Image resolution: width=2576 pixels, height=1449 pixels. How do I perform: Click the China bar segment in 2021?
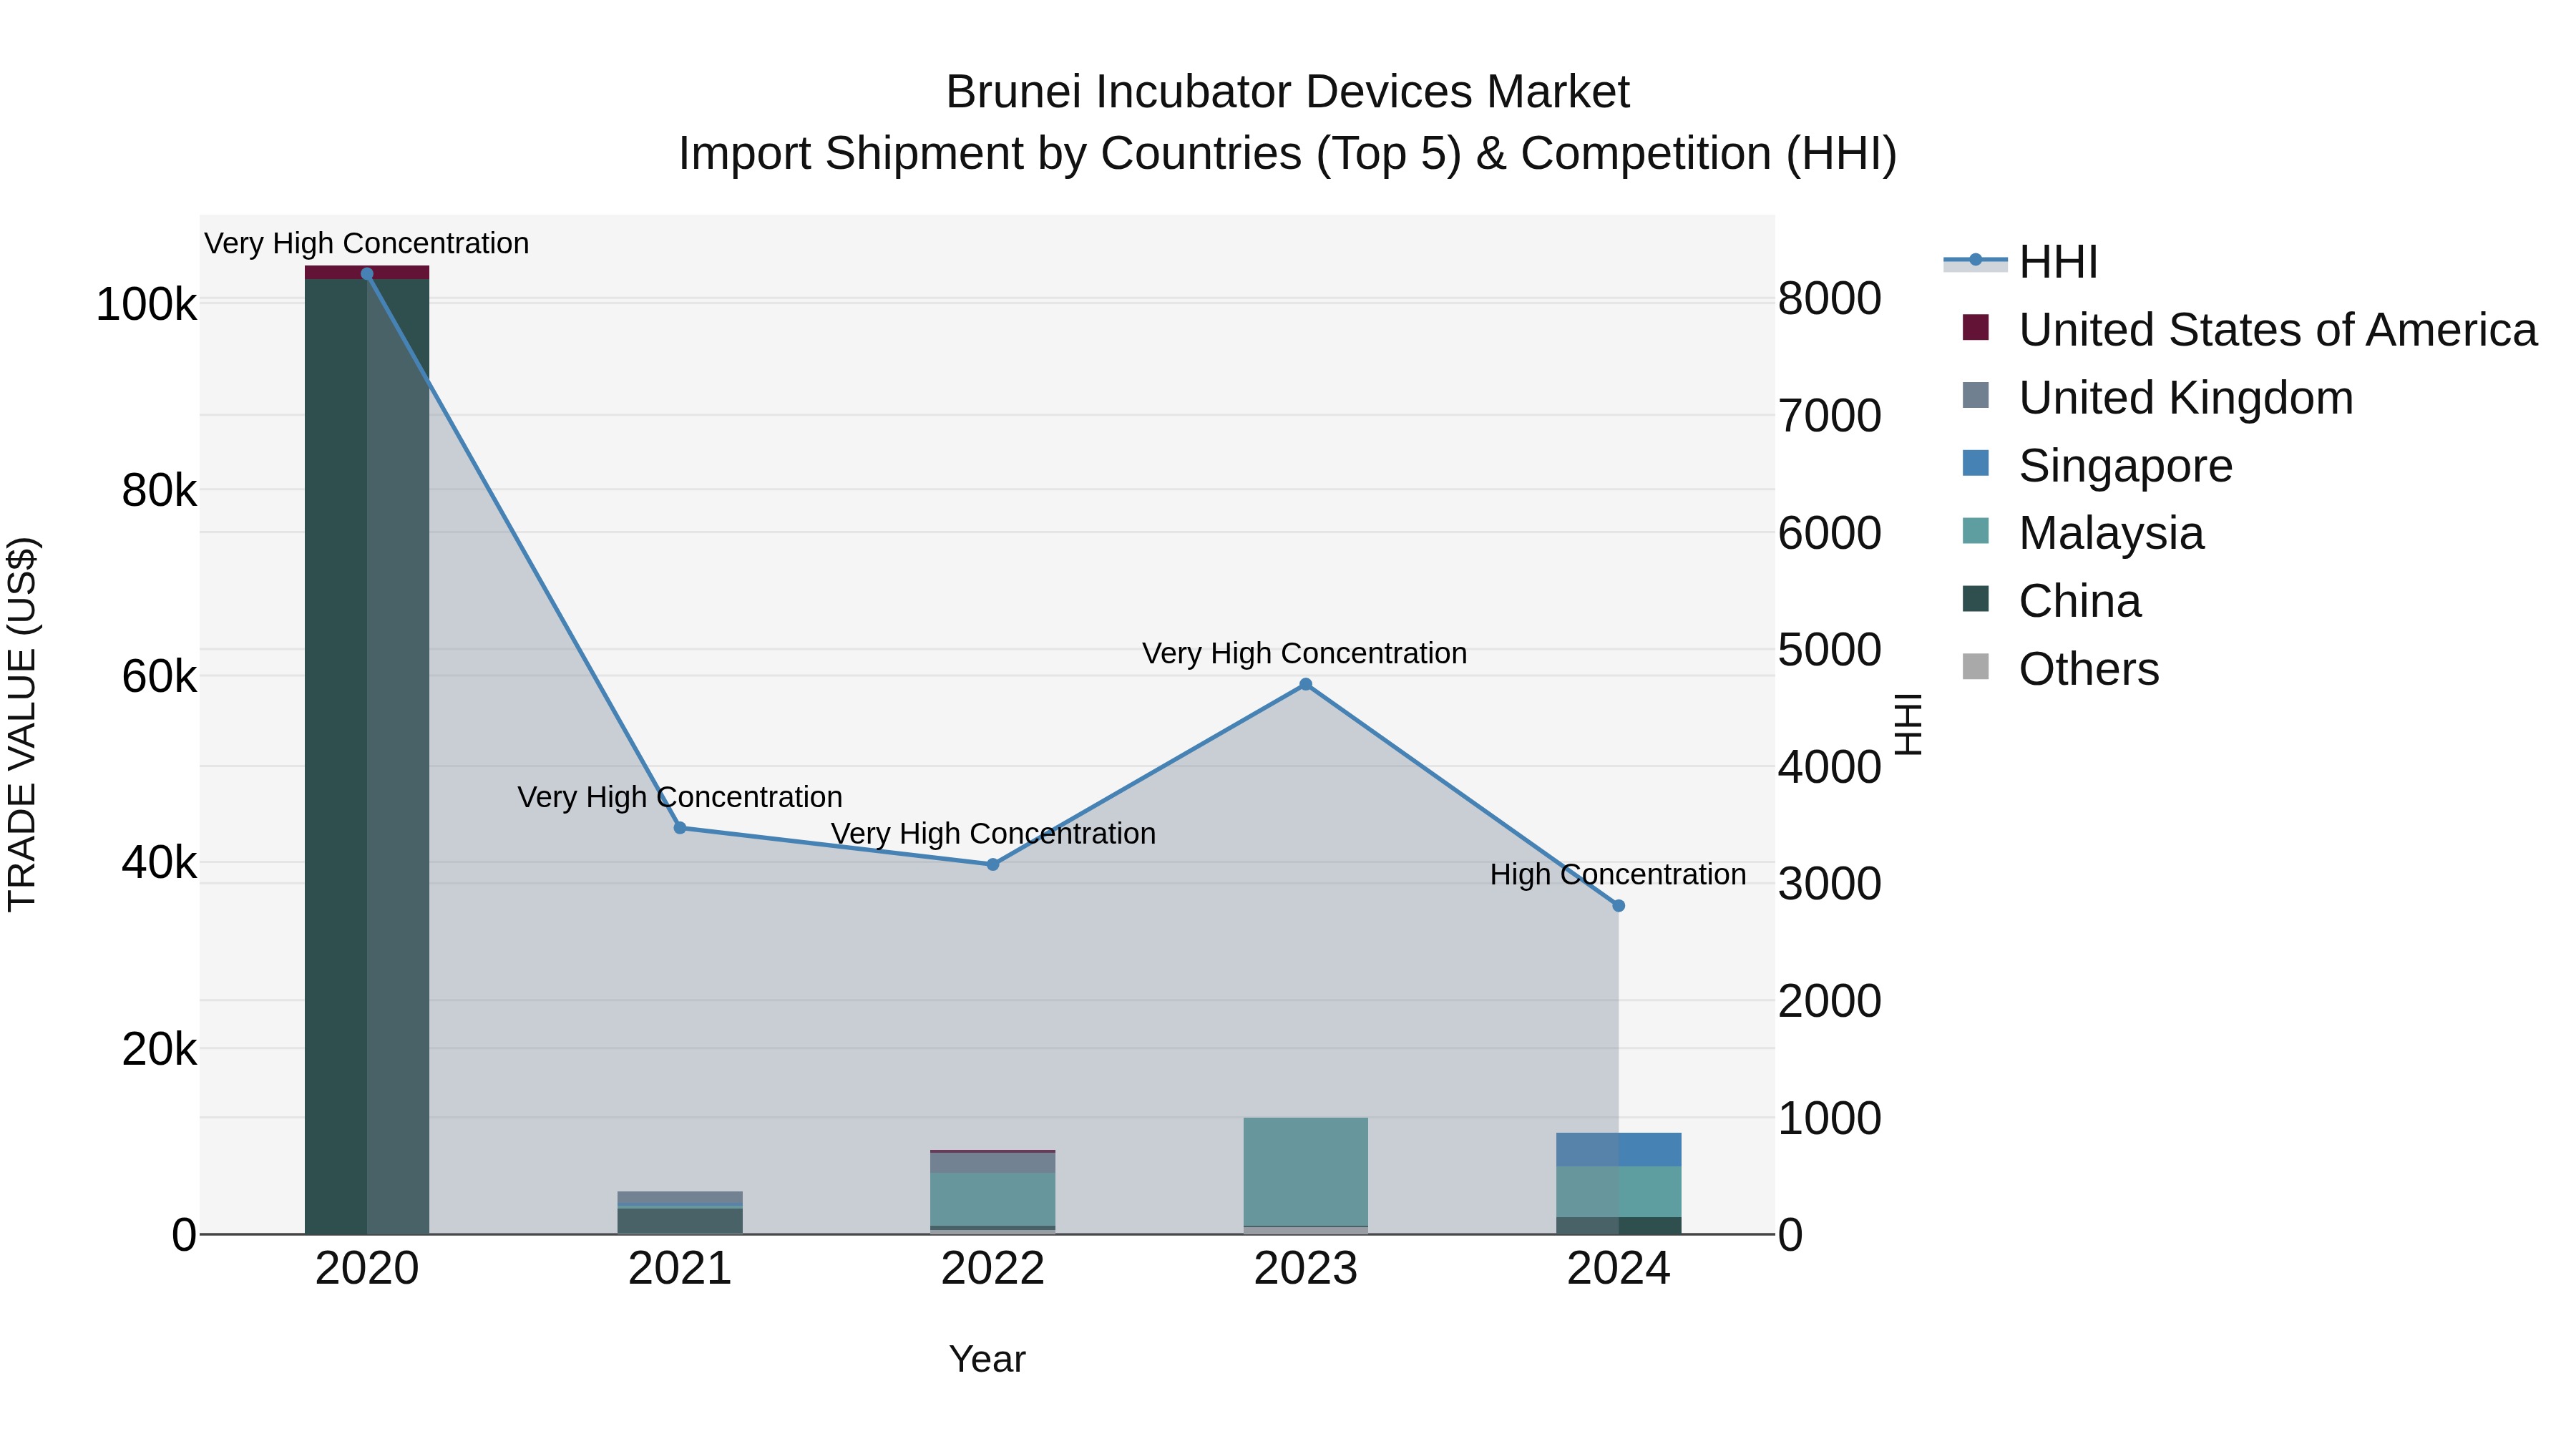pos(680,1221)
